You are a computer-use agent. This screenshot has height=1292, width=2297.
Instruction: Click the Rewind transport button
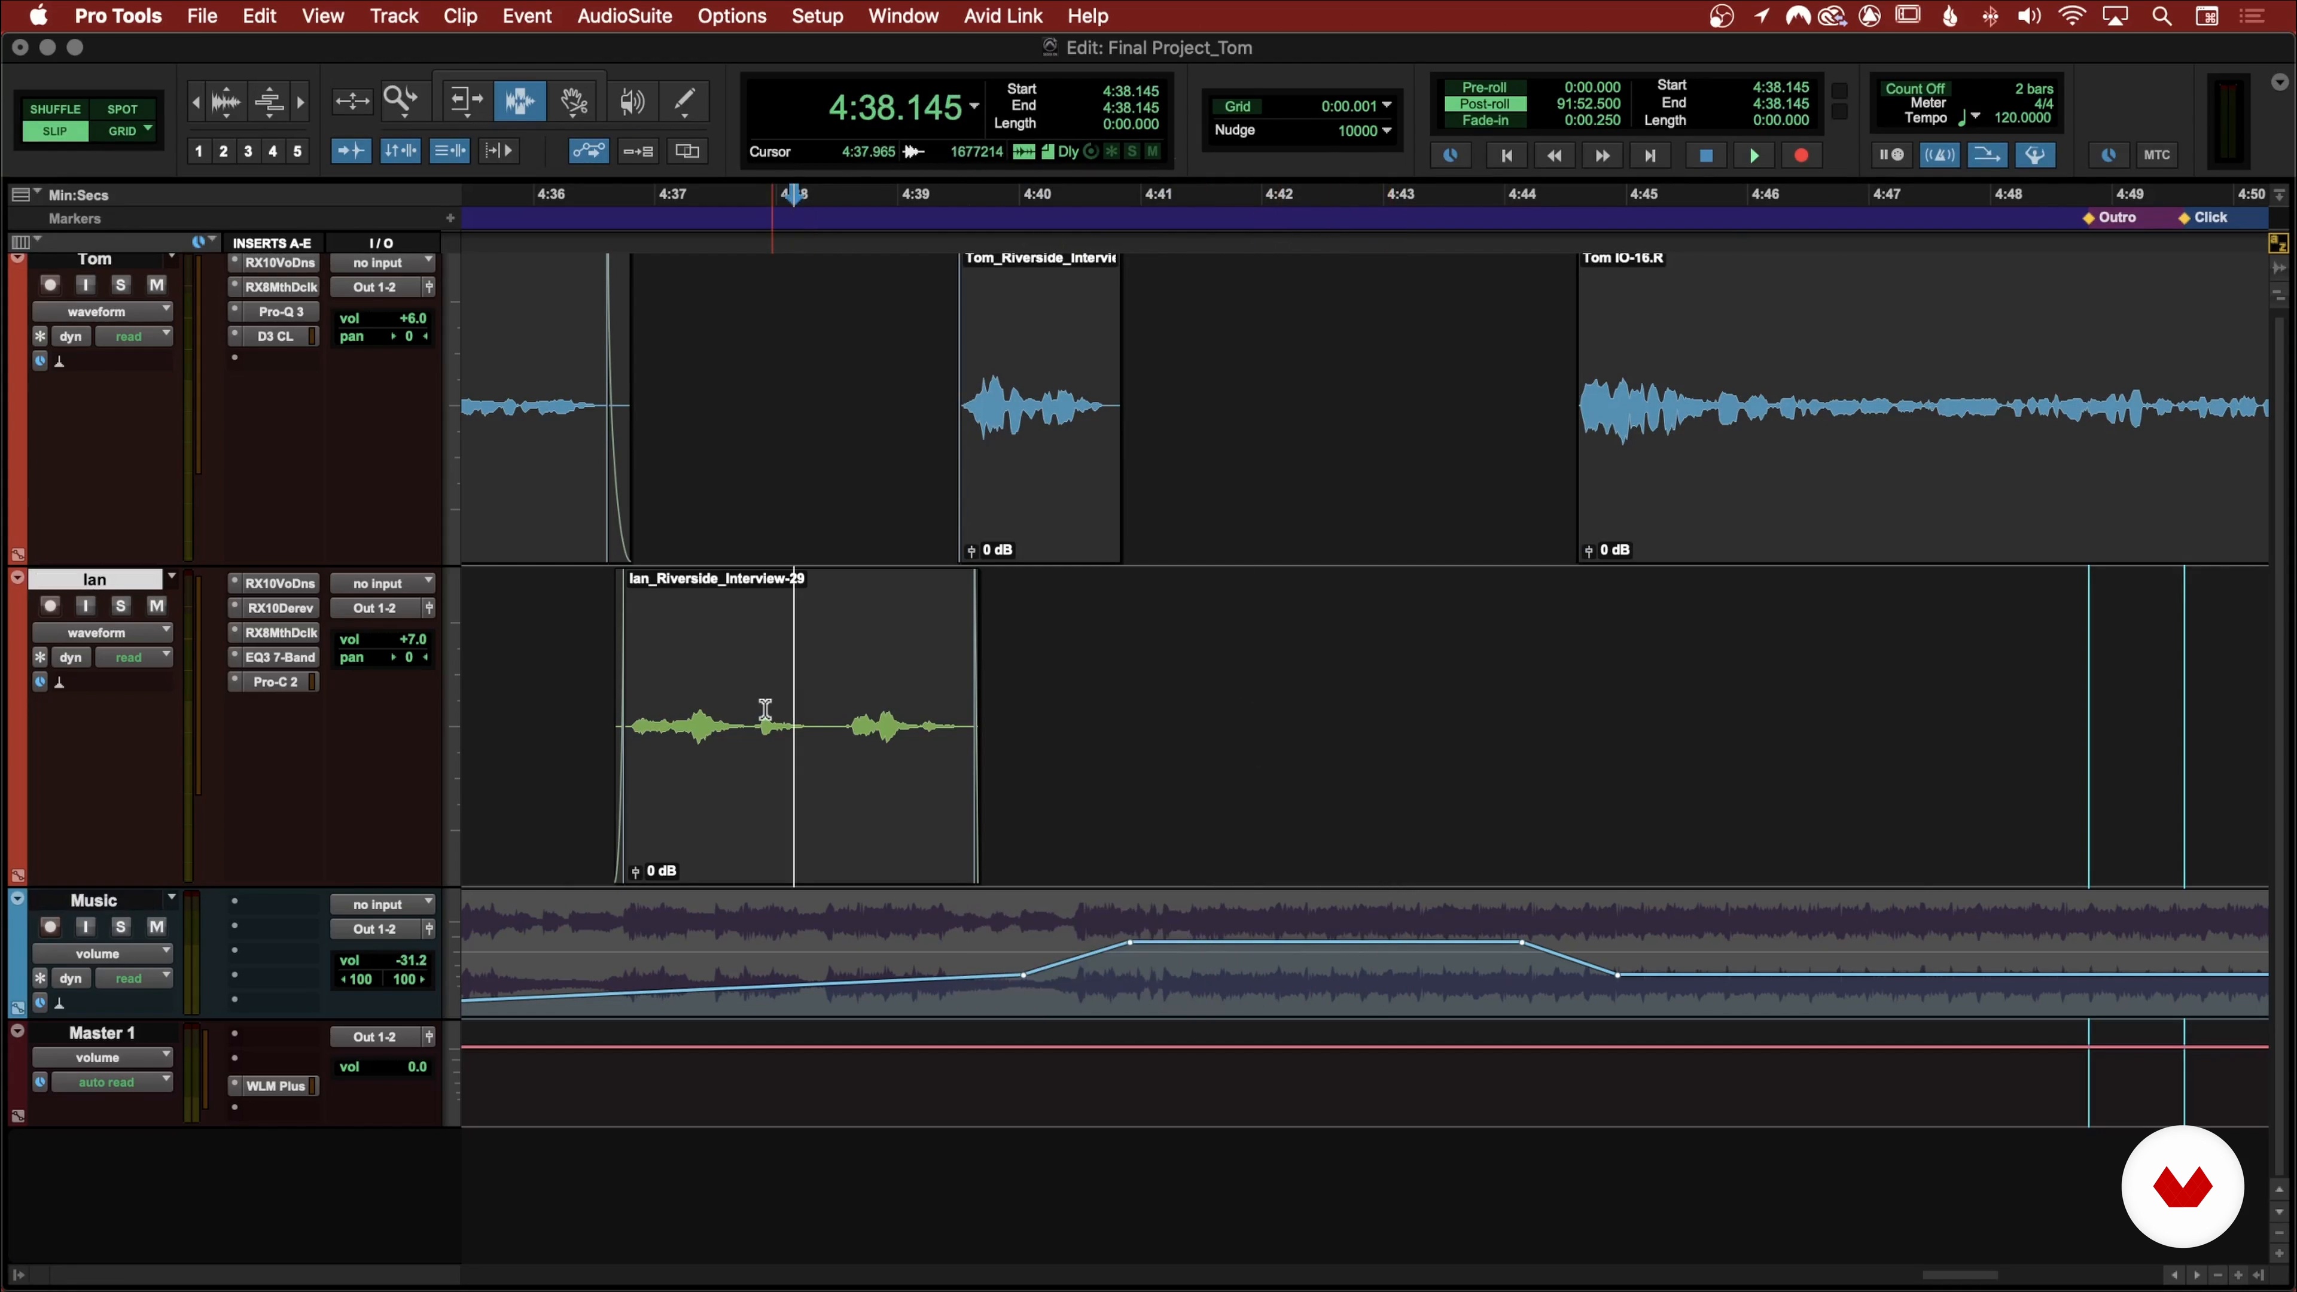pos(1554,155)
